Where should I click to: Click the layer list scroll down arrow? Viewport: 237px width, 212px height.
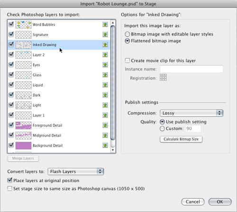click(113, 150)
